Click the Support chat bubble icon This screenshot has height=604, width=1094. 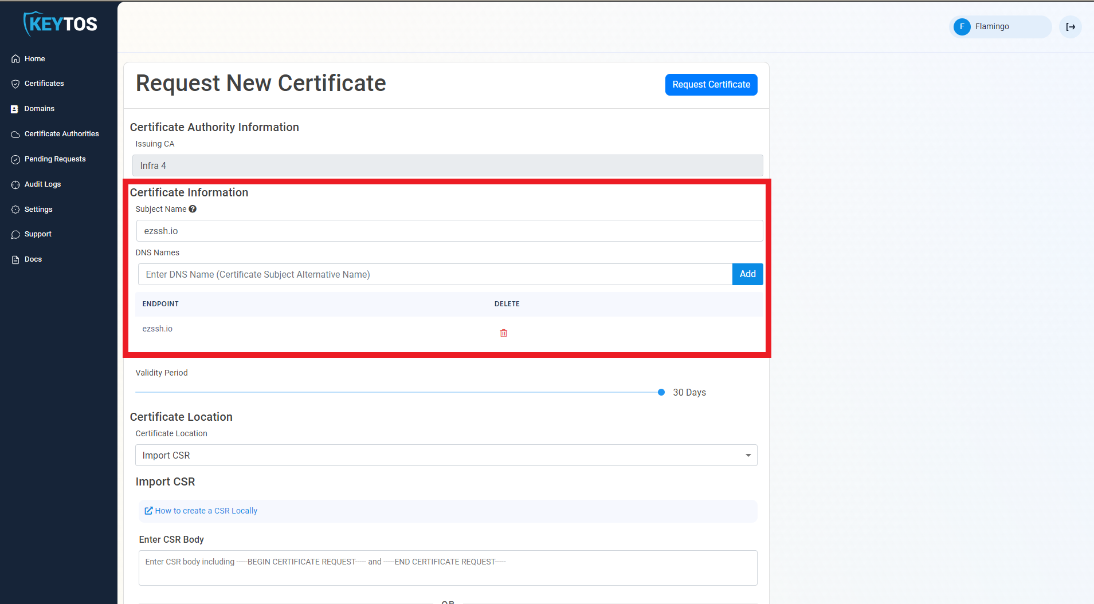15,234
